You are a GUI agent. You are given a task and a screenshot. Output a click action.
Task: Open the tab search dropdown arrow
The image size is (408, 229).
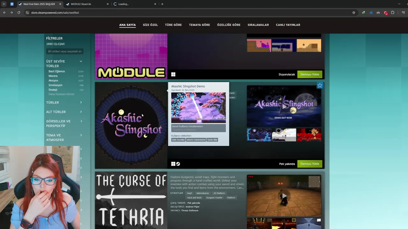4,4
